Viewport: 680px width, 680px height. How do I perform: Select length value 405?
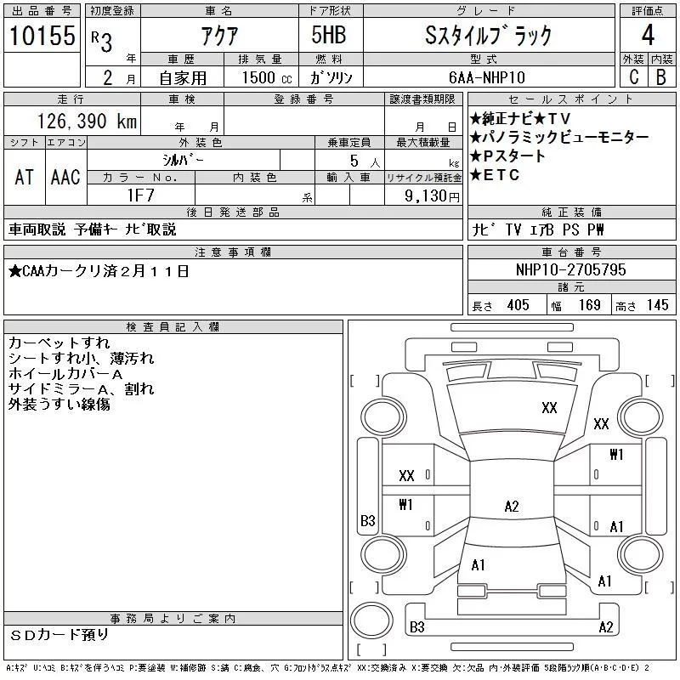coord(518,305)
